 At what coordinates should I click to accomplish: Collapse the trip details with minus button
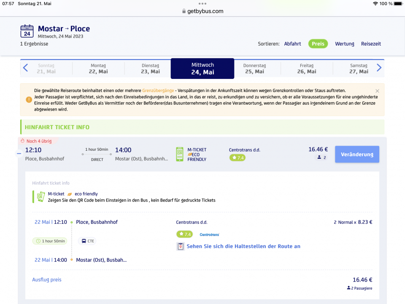point(19,154)
